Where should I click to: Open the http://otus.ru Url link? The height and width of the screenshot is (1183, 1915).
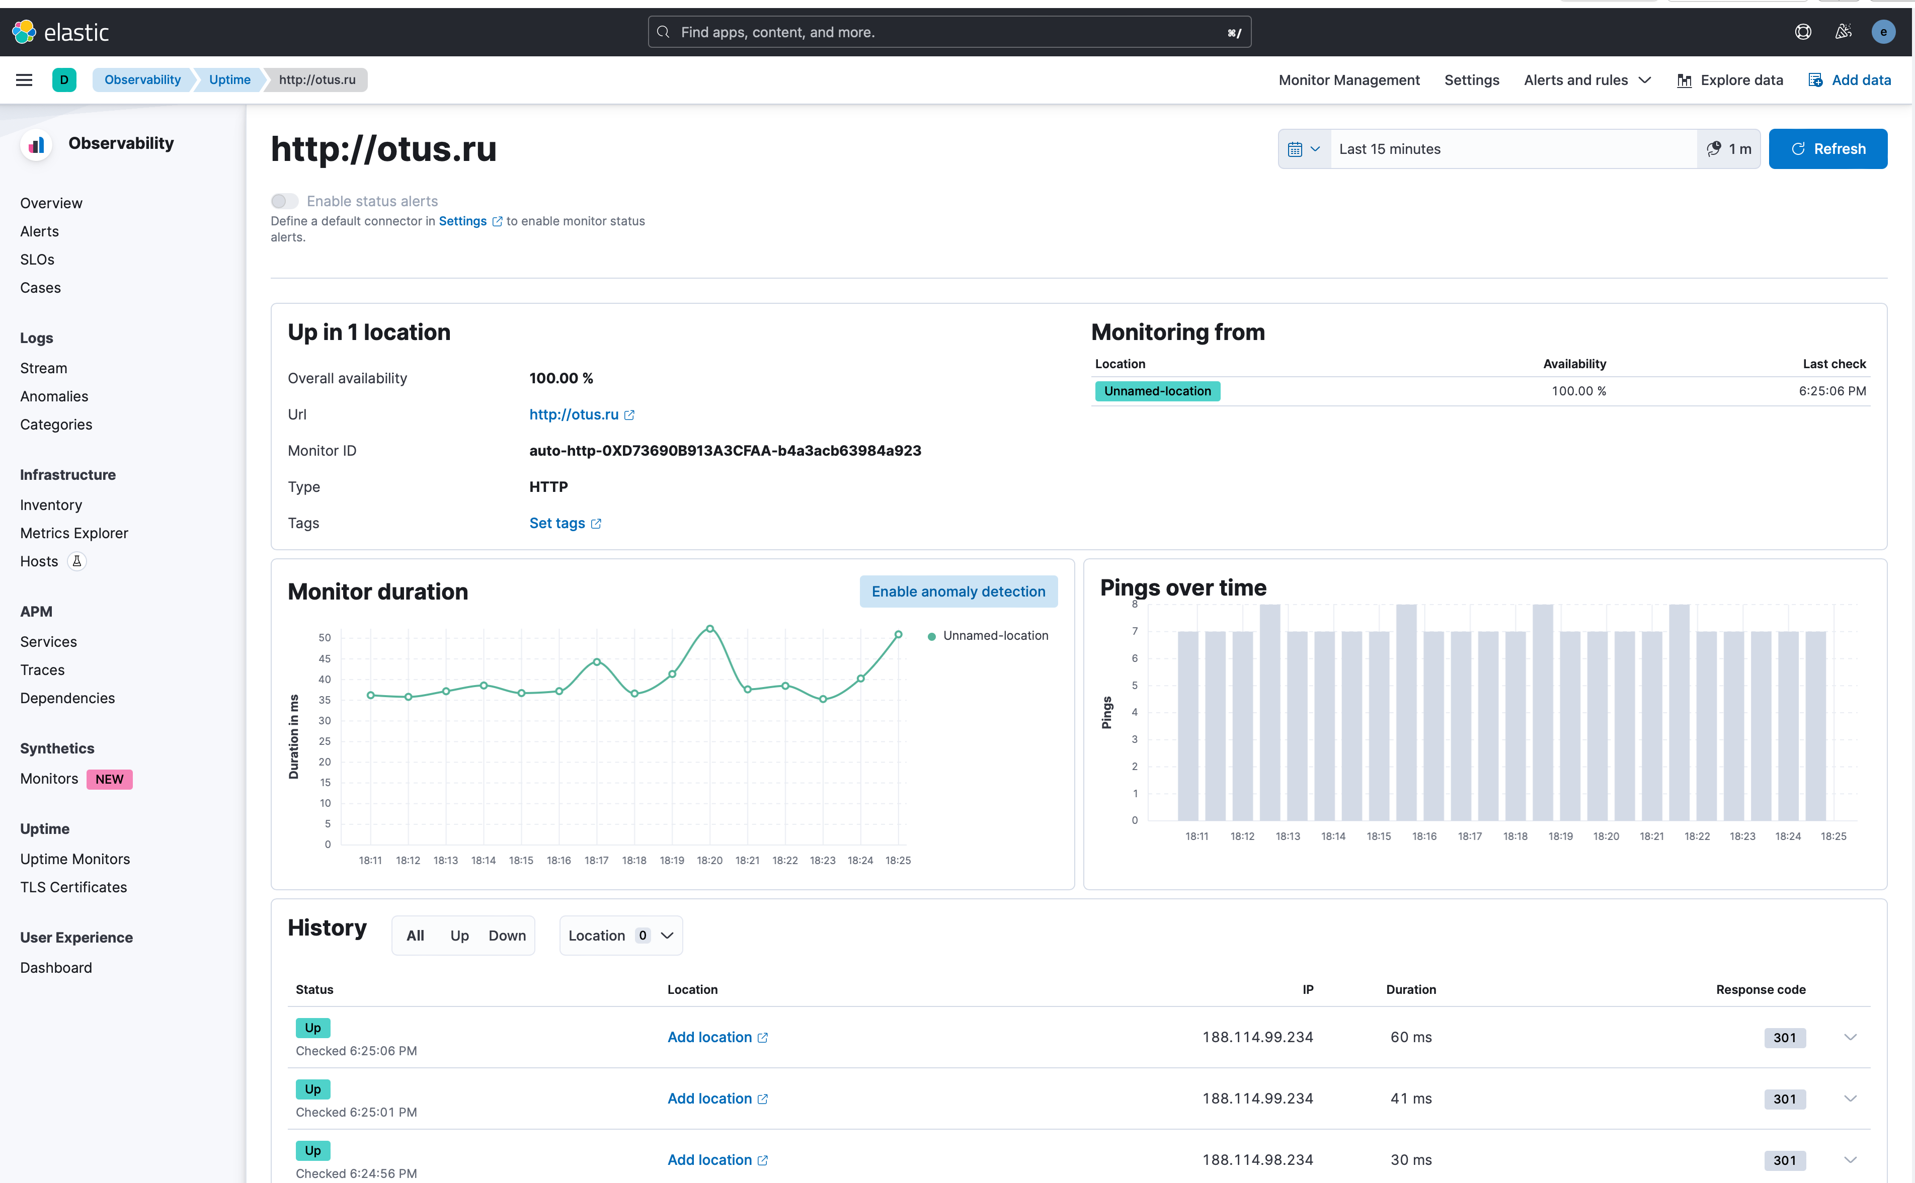(574, 414)
